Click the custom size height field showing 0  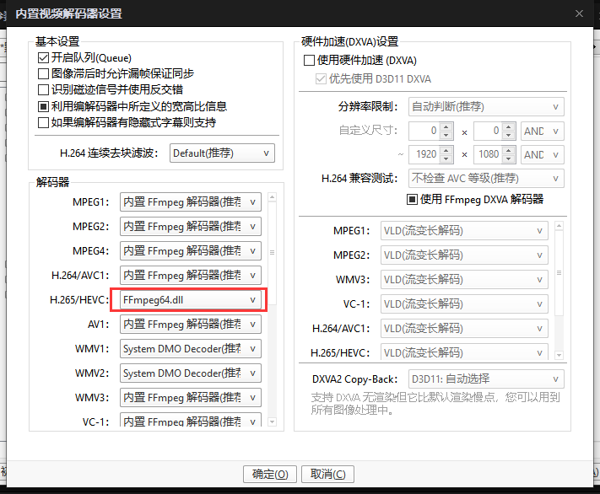488,132
